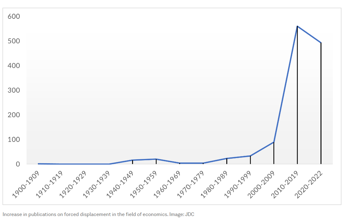Click the peak data point at 2010-2019
The width and height of the screenshot is (347, 220).
pyautogui.click(x=297, y=26)
